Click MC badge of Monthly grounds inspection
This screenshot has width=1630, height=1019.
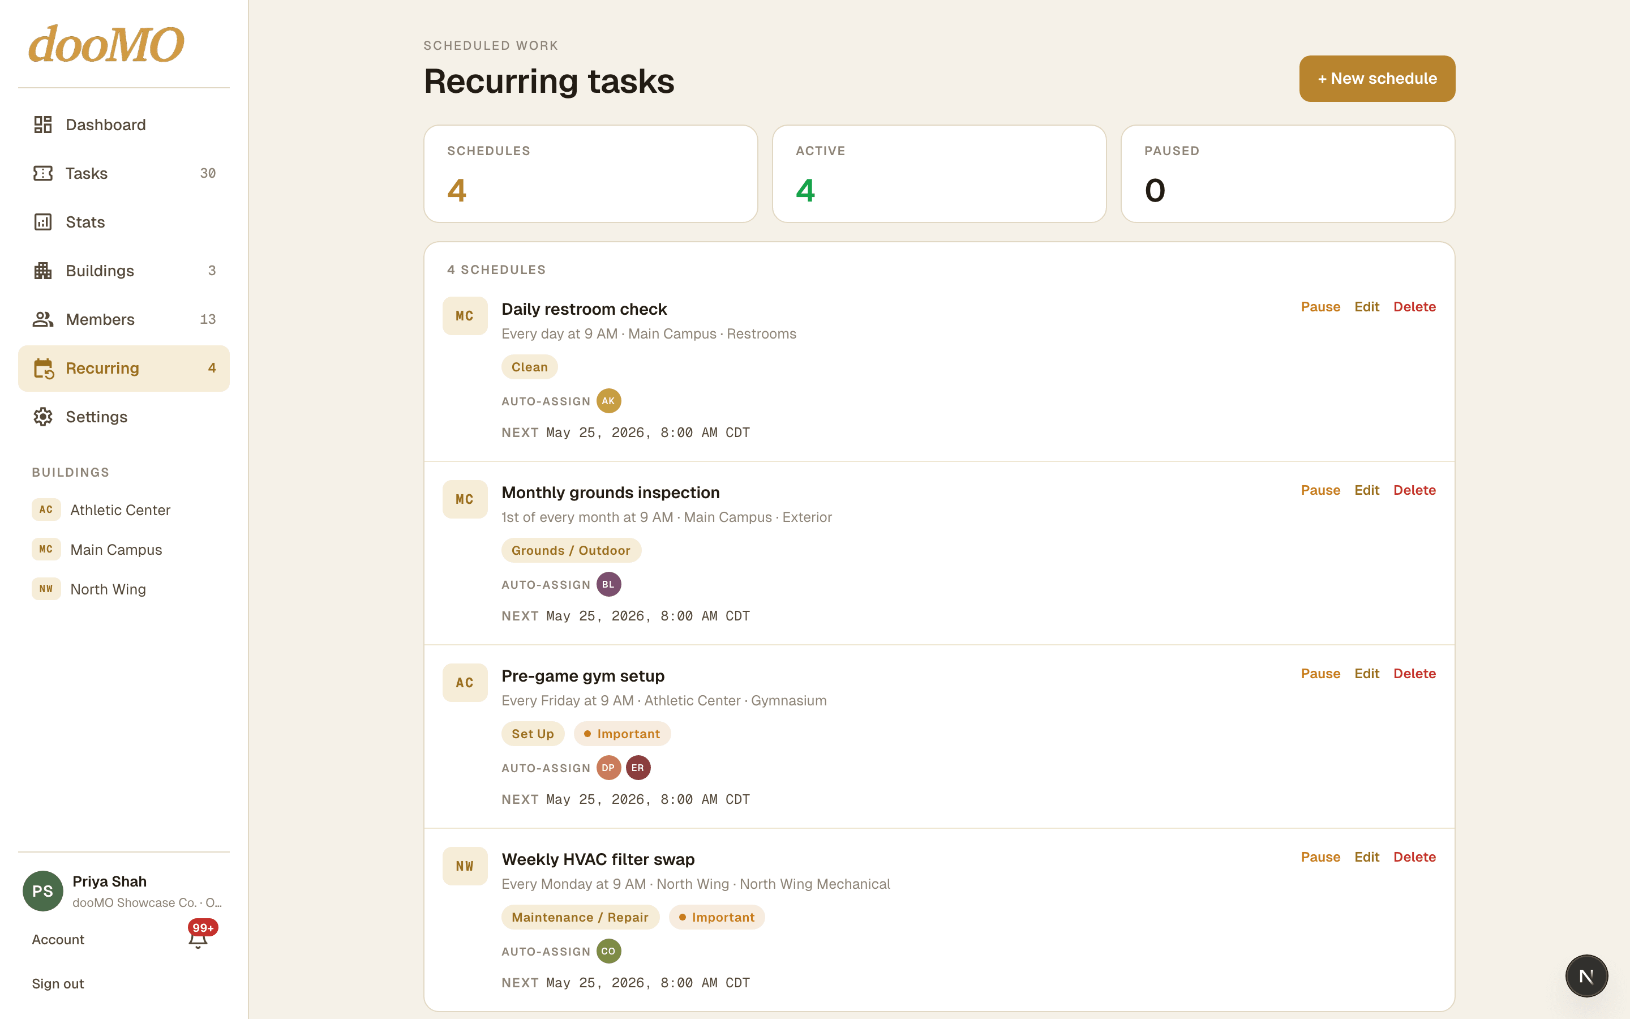(x=465, y=499)
